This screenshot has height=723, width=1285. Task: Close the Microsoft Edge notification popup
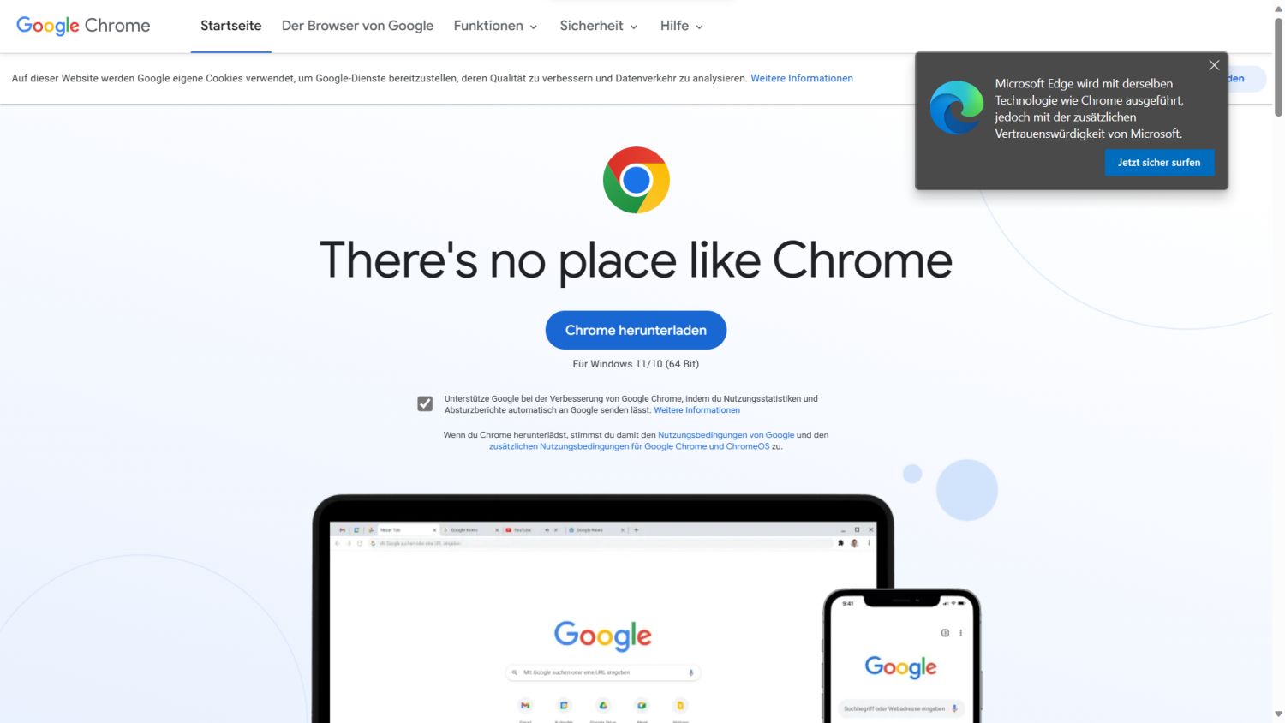coord(1214,65)
